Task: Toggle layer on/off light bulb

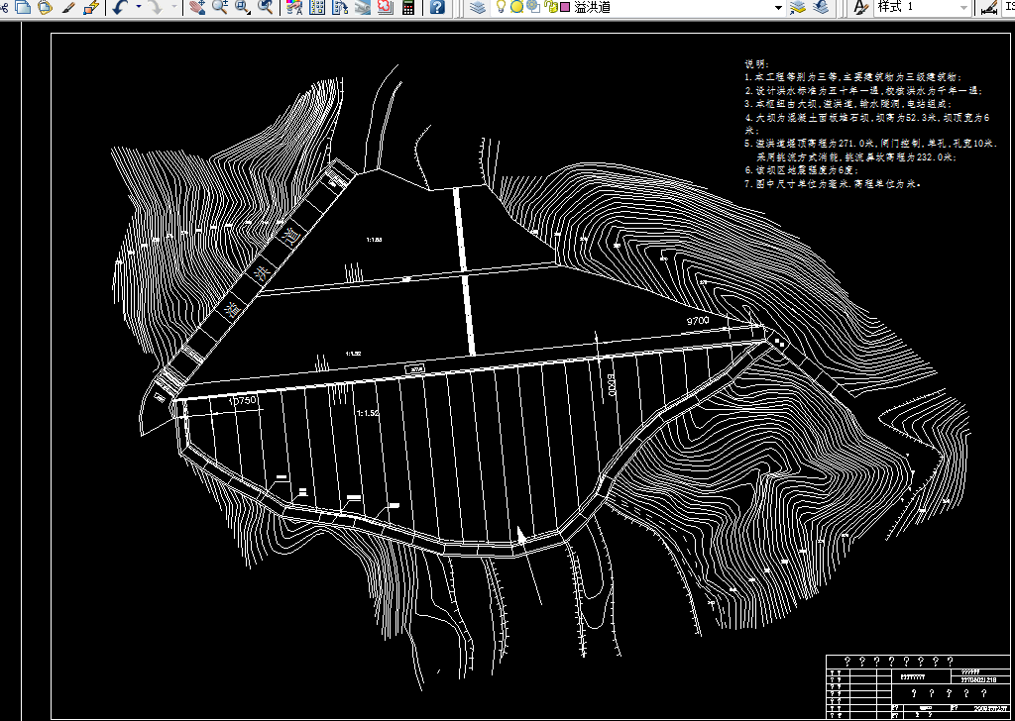Action: click(x=501, y=7)
